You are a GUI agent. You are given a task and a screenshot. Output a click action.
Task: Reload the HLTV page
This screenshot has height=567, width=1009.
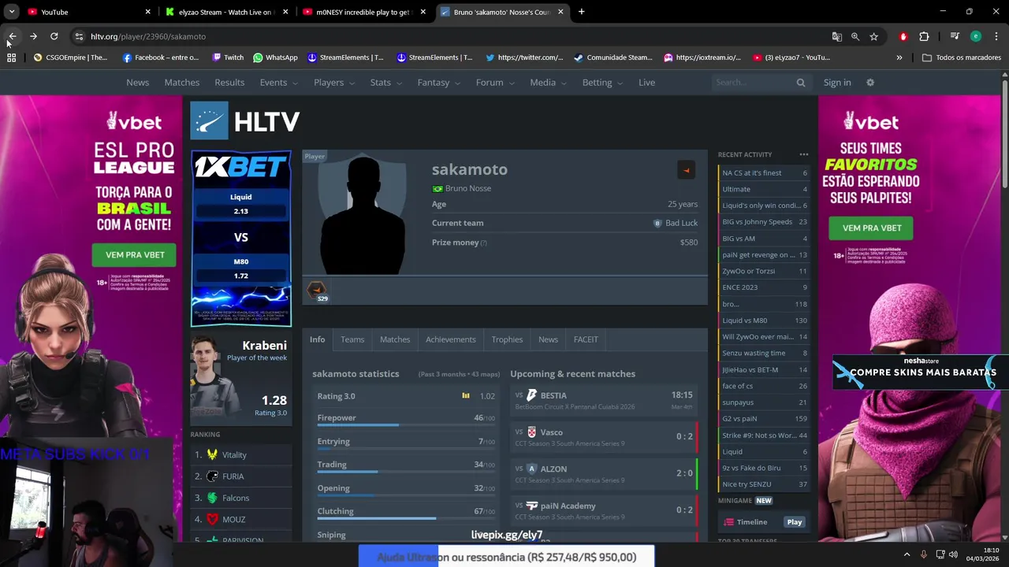pyautogui.click(x=54, y=36)
